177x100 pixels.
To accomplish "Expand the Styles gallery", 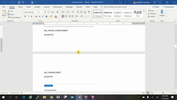I will [x=144, y=17].
